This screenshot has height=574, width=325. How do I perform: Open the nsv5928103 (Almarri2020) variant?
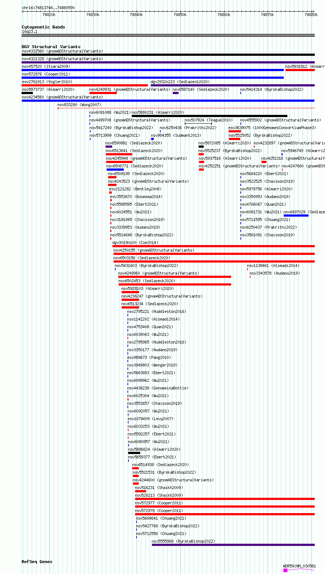pyautogui.click(x=130, y=292)
